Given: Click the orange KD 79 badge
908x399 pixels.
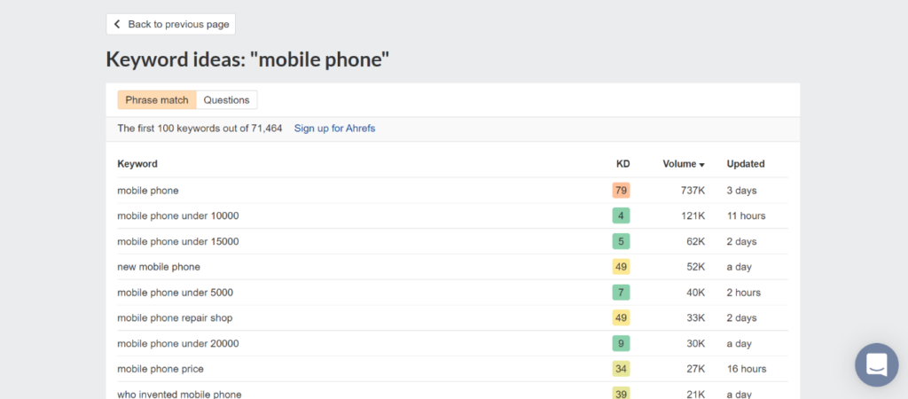Looking at the screenshot, I should [621, 191].
